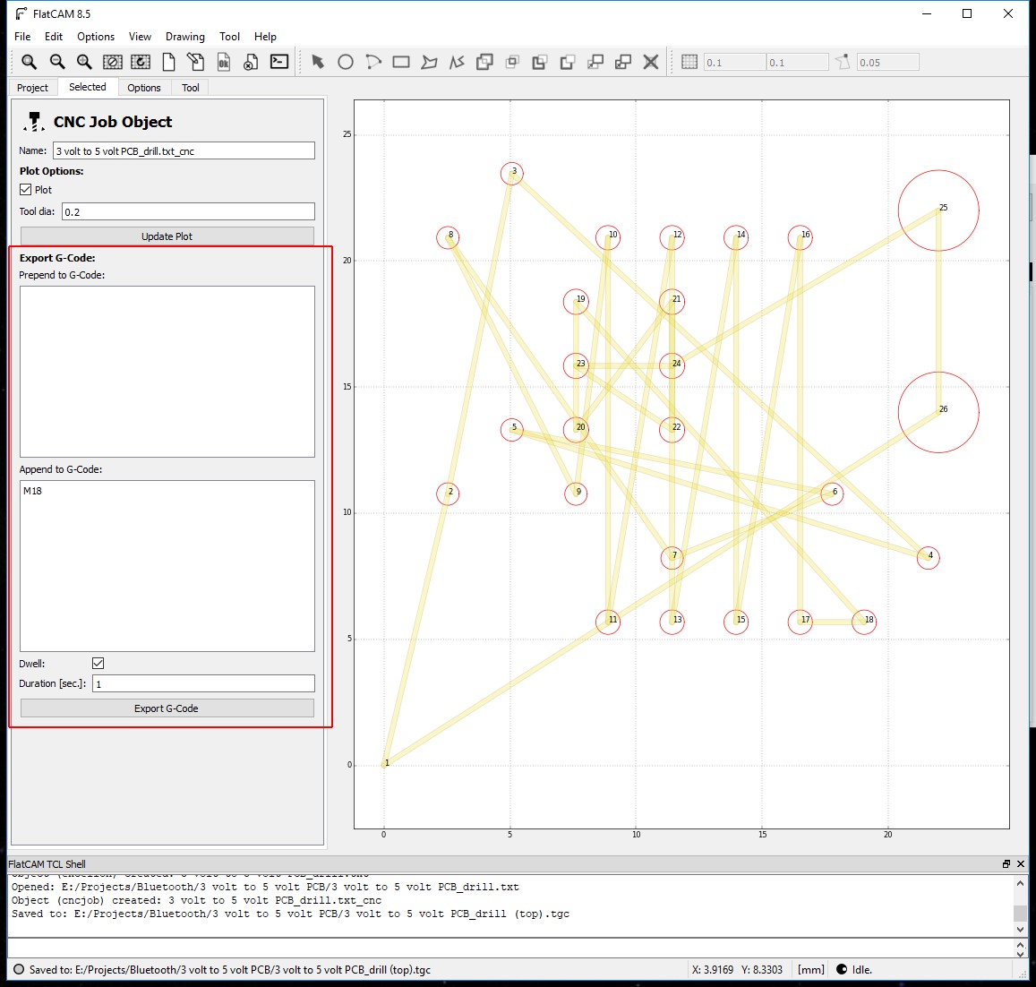Screen dimensions: 1036x987
Task: Uncheck the Dwell checkbox
Action: [98, 663]
